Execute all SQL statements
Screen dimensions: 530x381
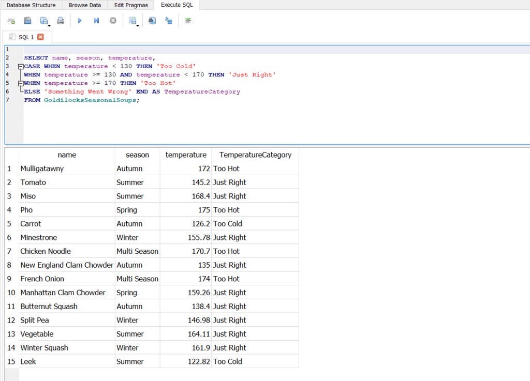(x=79, y=20)
